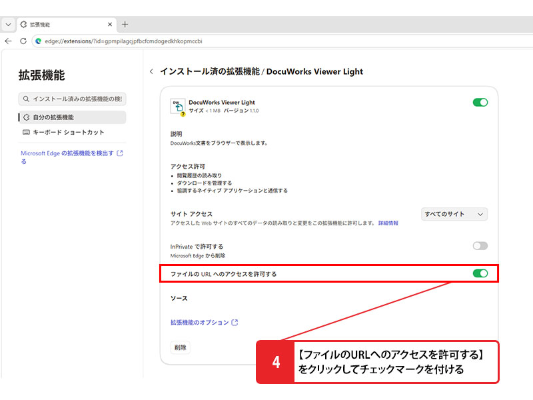Screen dimensions: 533x400
Task: Toggle InPrivate で許可する switch
Action: pos(480,246)
